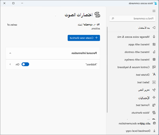Click the Control mouse & keyboard icon
This screenshot has width=159, height=135.
(154, 67)
